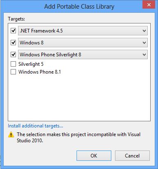Screen dimensions: 158x169
Task: Select the 'Silverlight 5' label text
Action: (31, 64)
